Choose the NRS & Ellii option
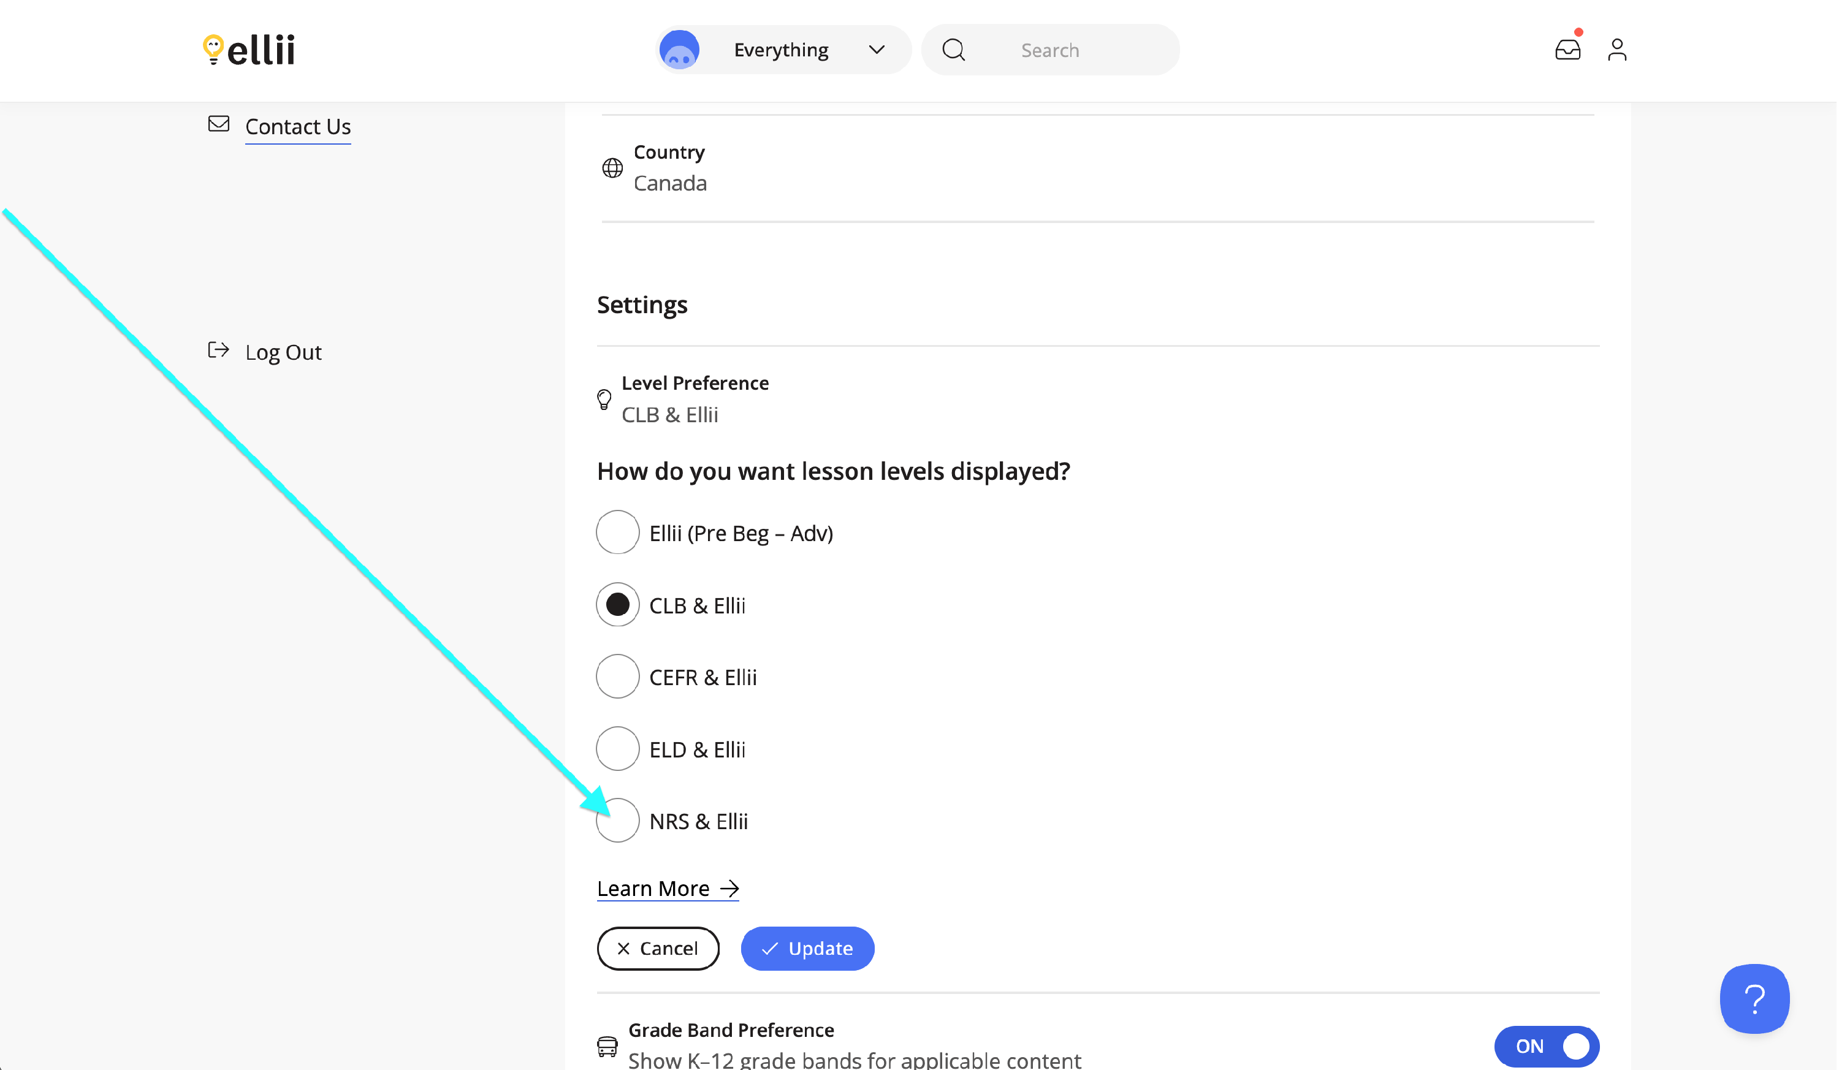1839x1070 pixels. point(618,821)
